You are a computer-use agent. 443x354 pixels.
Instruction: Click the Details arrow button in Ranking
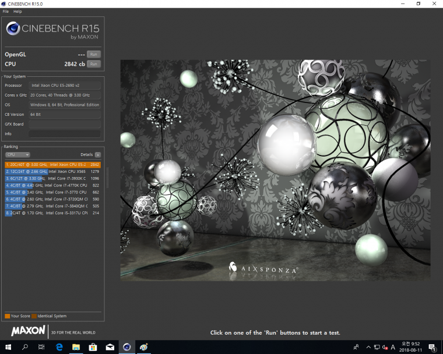tap(98, 155)
